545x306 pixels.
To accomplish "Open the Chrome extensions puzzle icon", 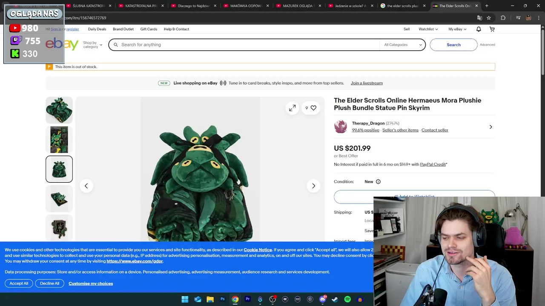I will click(503, 18).
